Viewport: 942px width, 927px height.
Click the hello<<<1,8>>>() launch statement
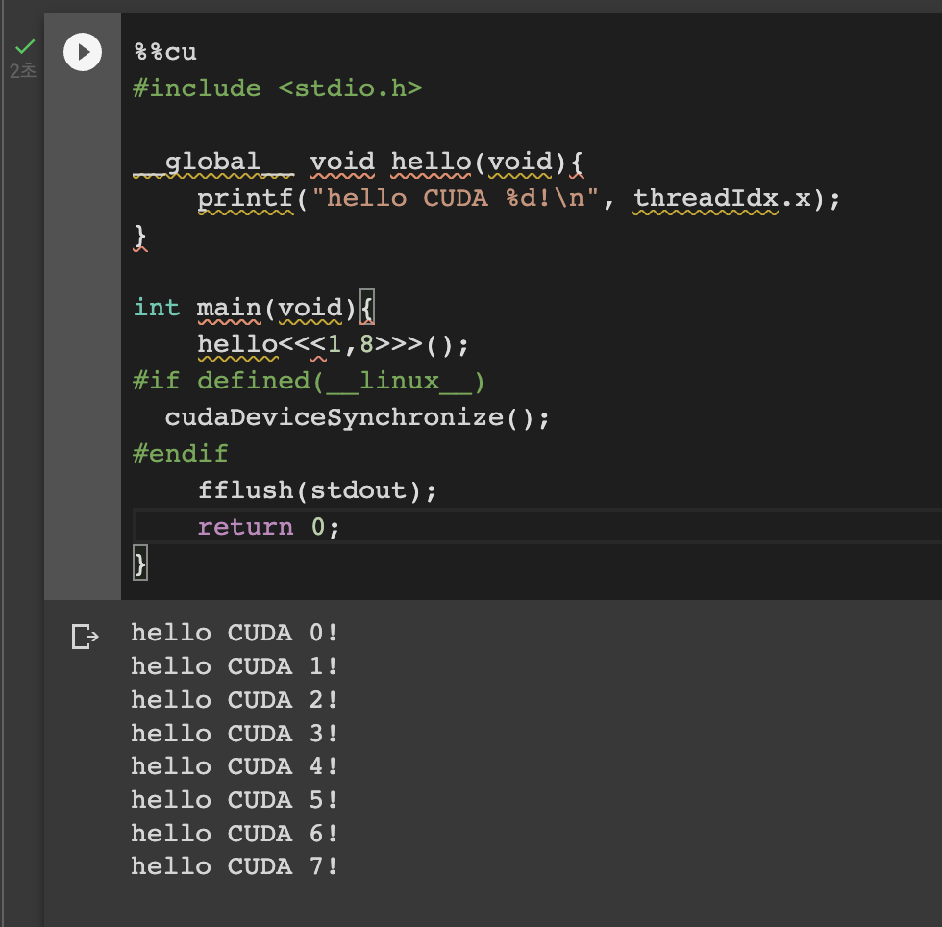(x=332, y=343)
